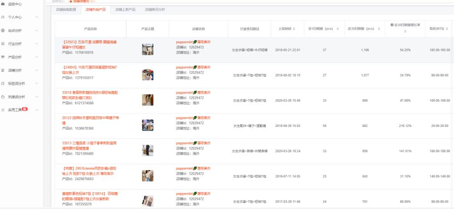Click the 监控中心 dashboard icon in sidebar
This screenshot has width=454, height=209.
click(x=3, y=5)
